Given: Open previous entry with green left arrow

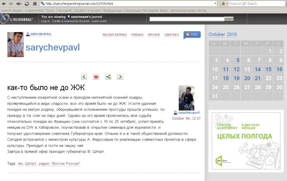Looking at the screenshot, I should (x=84, y=77).
